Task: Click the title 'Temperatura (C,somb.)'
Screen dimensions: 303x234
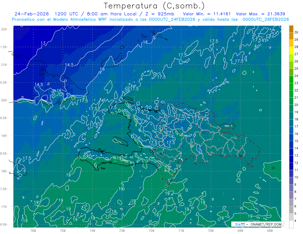Action: pyautogui.click(x=154, y=6)
